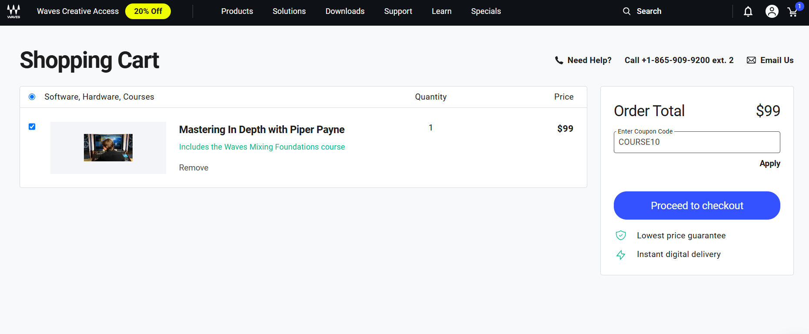Open the course thumbnail image
The width and height of the screenshot is (809, 334).
[x=108, y=148]
